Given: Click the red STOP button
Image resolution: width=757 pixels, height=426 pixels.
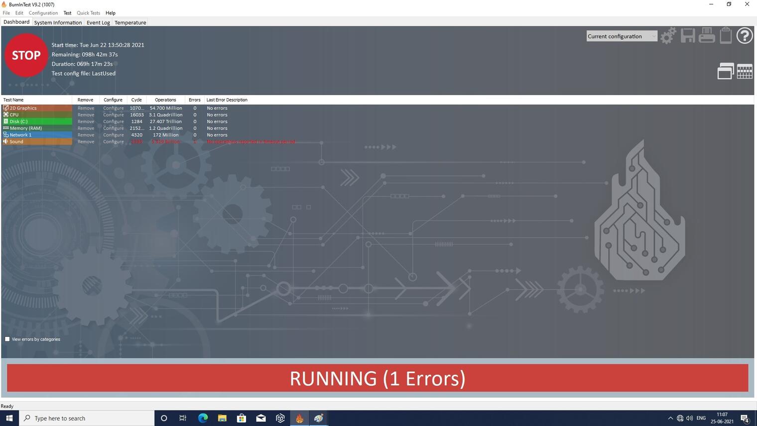Looking at the screenshot, I should tap(26, 55).
